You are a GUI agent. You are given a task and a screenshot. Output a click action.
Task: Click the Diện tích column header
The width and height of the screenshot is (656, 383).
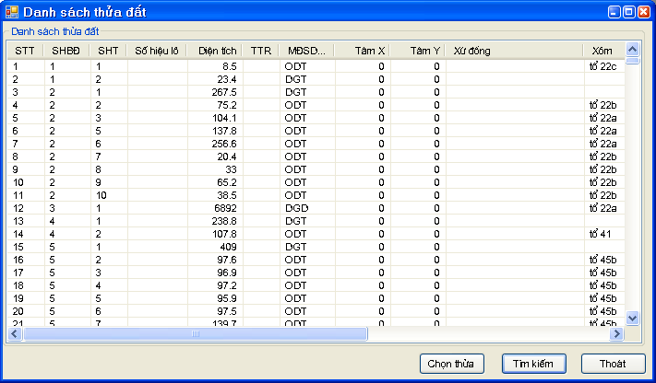[x=213, y=51]
